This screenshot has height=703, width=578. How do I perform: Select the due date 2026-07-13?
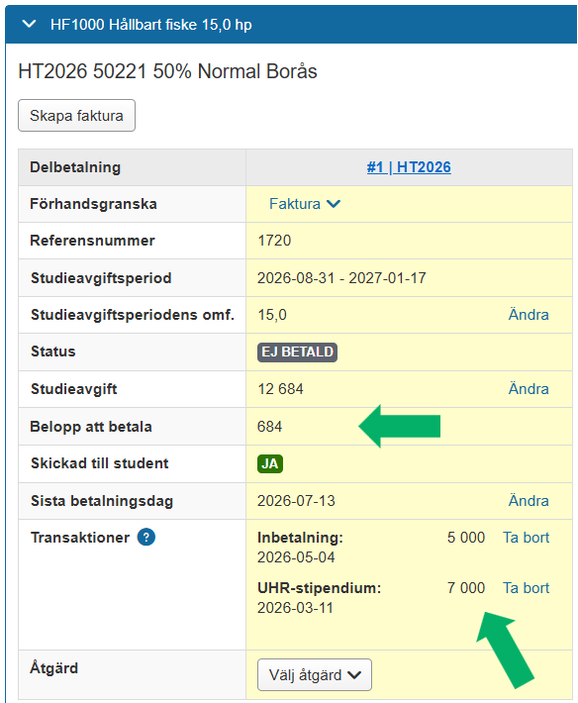click(296, 501)
